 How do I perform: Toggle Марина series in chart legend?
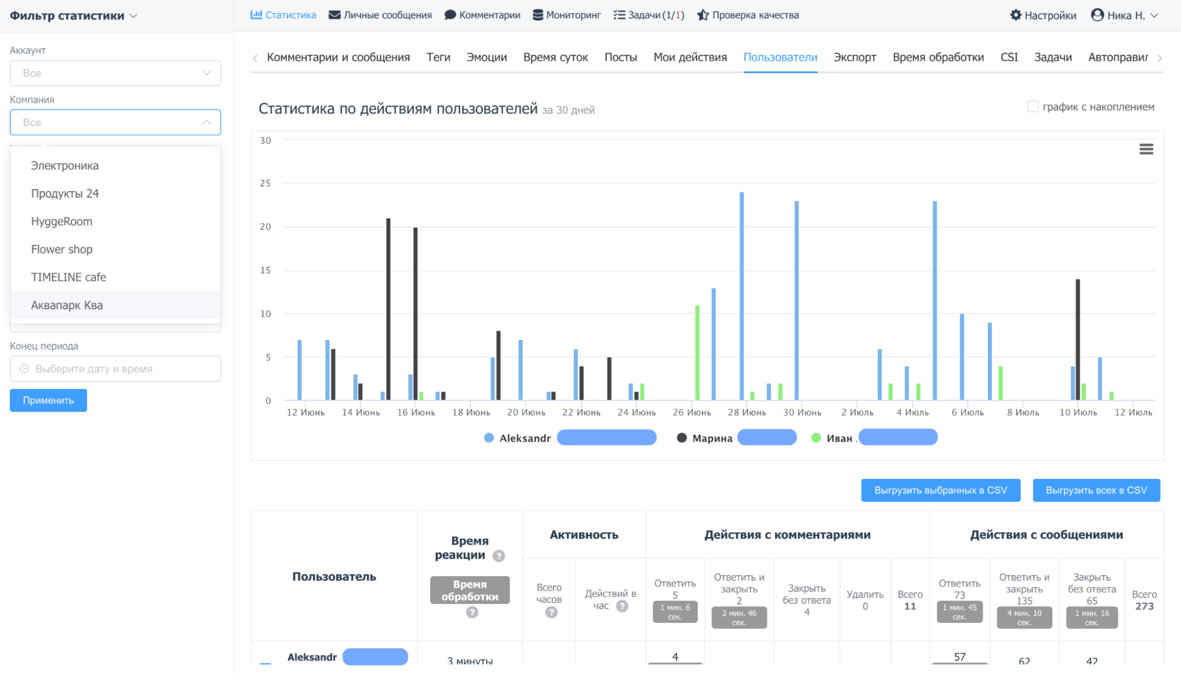[x=711, y=438]
